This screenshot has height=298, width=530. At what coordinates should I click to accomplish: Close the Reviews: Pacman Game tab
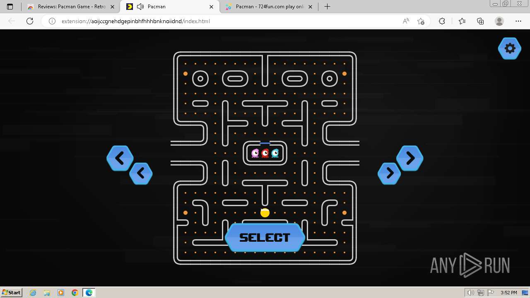[112, 7]
